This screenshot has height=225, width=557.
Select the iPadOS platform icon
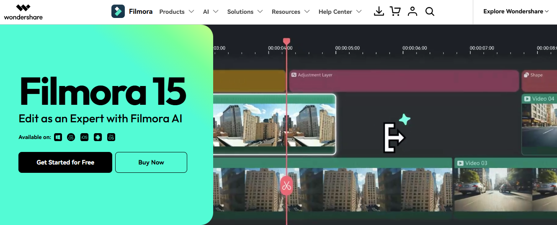(x=111, y=137)
